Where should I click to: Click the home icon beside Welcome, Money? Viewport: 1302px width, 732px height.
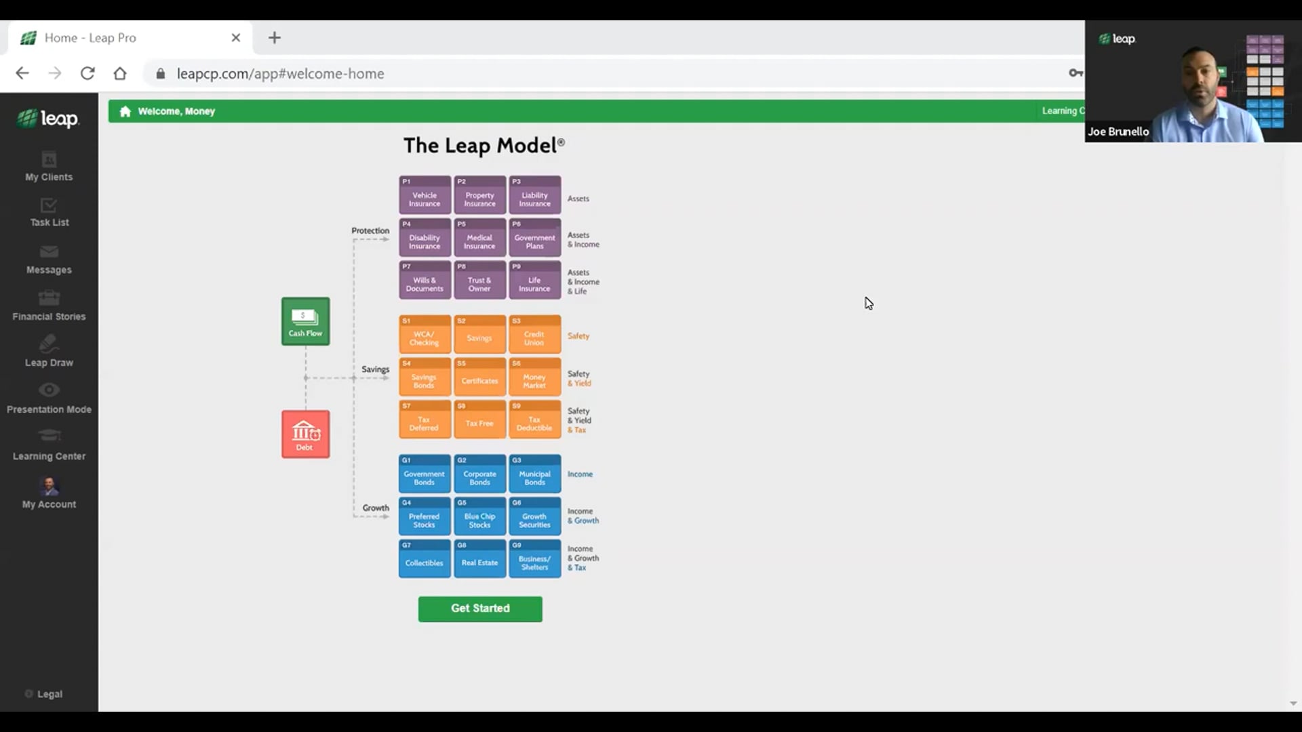point(125,111)
